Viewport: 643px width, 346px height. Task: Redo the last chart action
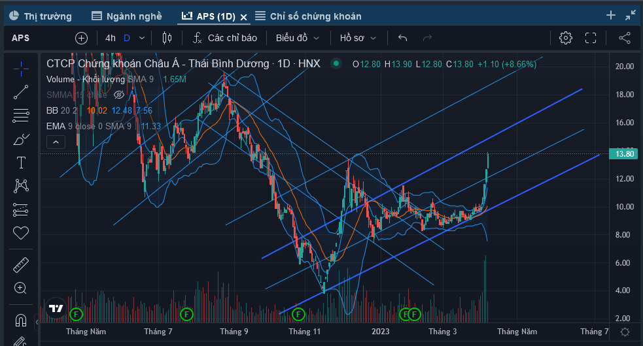coord(427,38)
